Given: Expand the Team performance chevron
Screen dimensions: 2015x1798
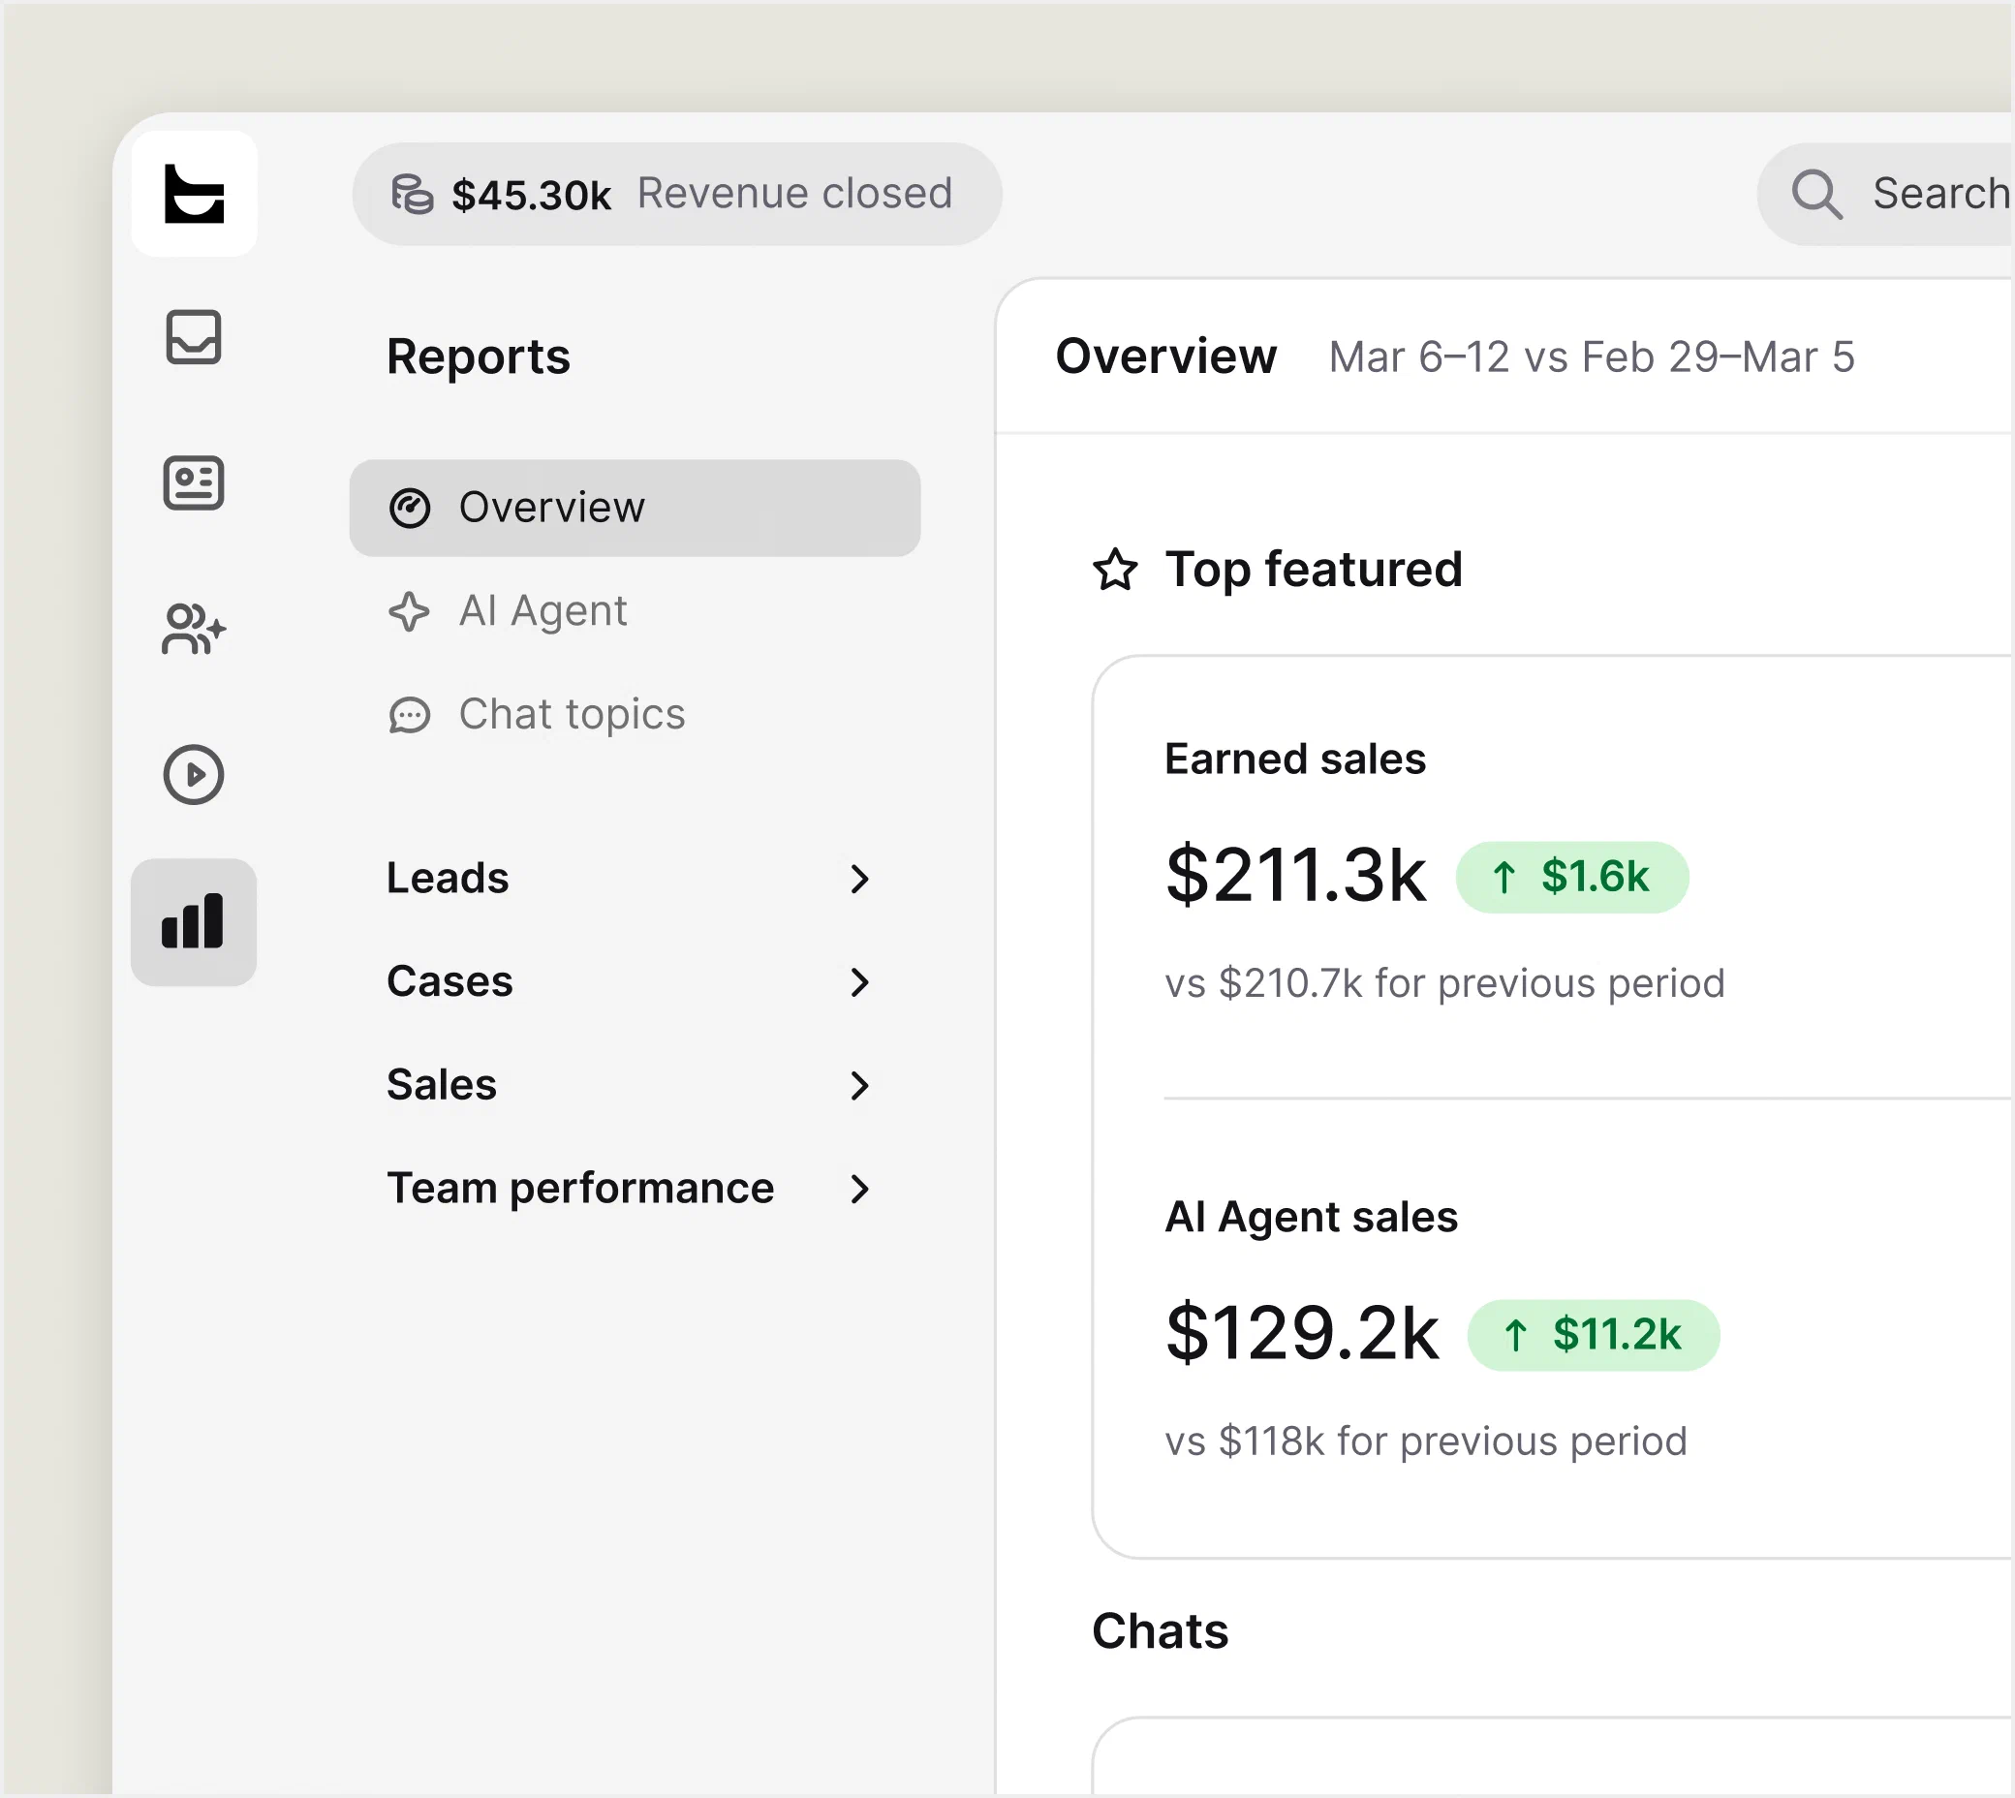Looking at the screenshot, I should pyautogui.click(x=859, y=1189).
